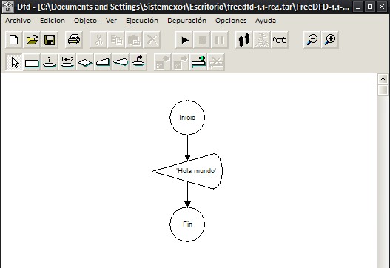390x268 pixels.
Task: Open the Ejecución menu
Action: (142, 21)
